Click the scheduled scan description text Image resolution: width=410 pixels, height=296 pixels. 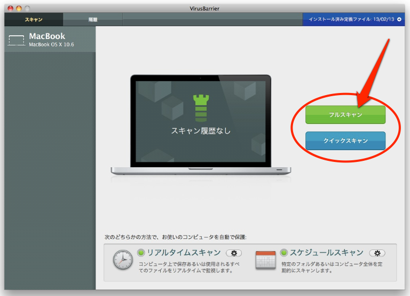tap(332, 267)
